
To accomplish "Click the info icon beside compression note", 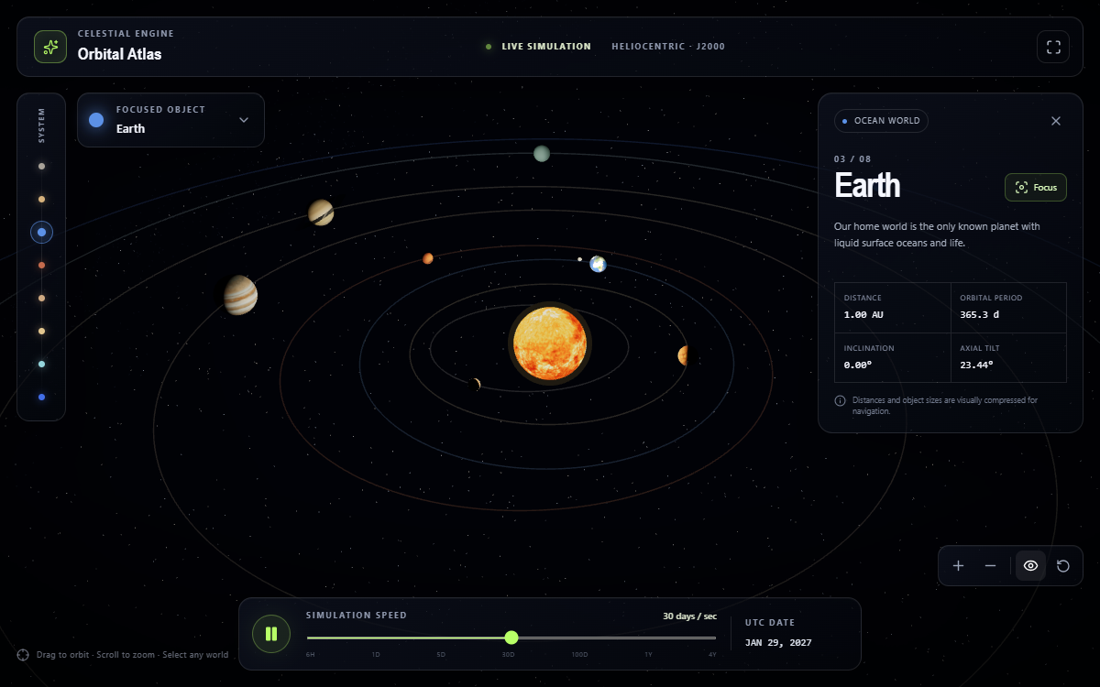I will tap(840, 400).
